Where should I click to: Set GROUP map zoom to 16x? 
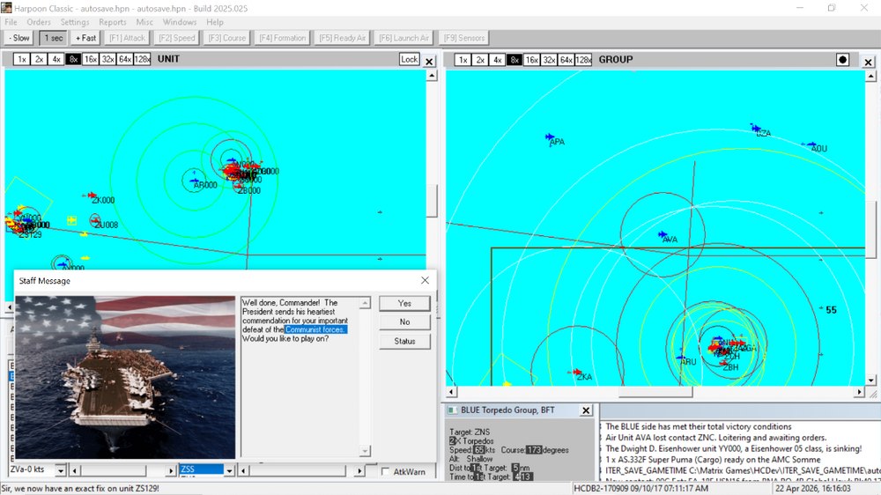[x=531, y=60]
